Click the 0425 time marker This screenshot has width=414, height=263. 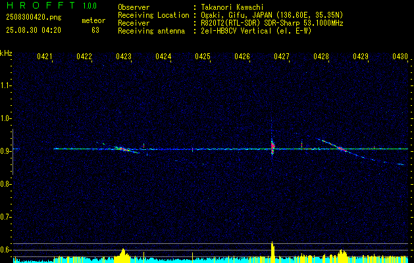pos(203,57)
